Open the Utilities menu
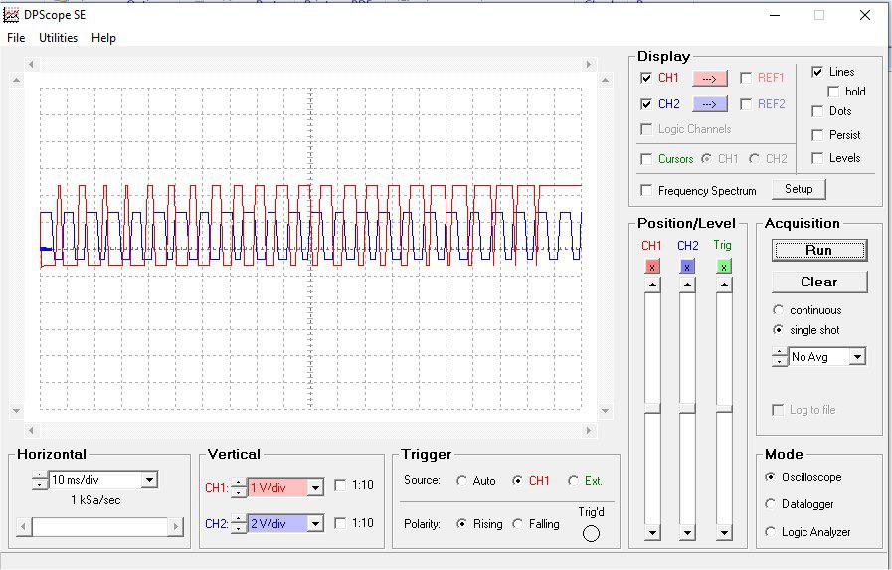The image size is (892, 570). click(x=58, y=38)
